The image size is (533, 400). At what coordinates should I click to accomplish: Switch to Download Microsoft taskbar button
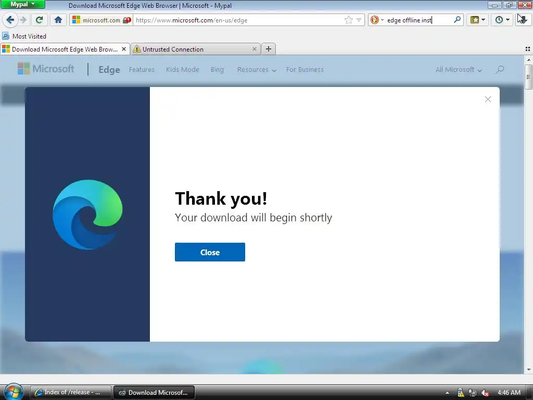coord(154,392)
